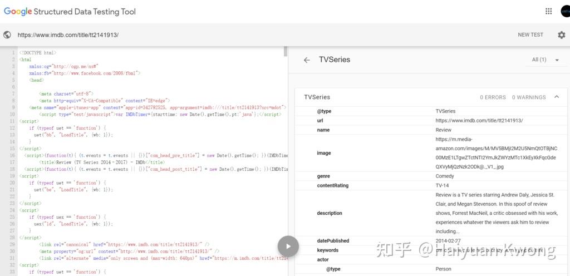570x276 pixels.
Task: Click the actor row label
Action: pos(323,259)
